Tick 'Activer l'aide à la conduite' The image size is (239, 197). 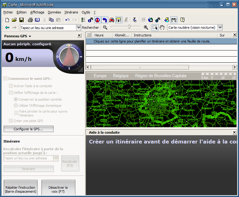coord(11,86)
